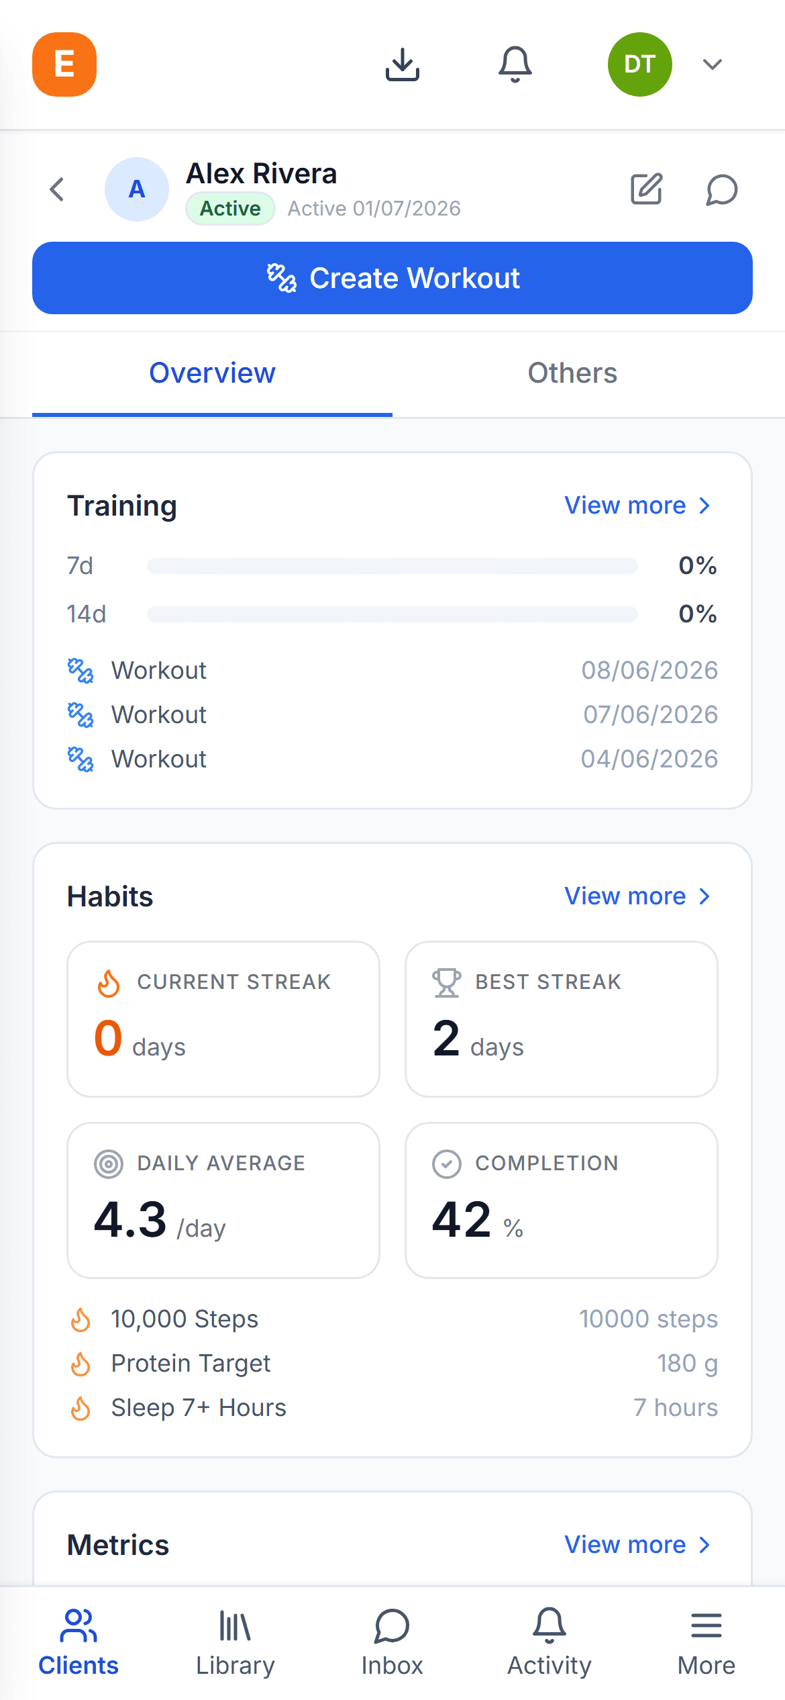
Task: Go back with the left arrow
Action: [57, 189]
